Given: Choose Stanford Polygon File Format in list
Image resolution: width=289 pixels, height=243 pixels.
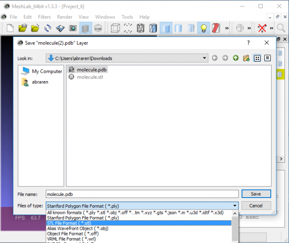Looking at the screenshot, I should (139, 218).
